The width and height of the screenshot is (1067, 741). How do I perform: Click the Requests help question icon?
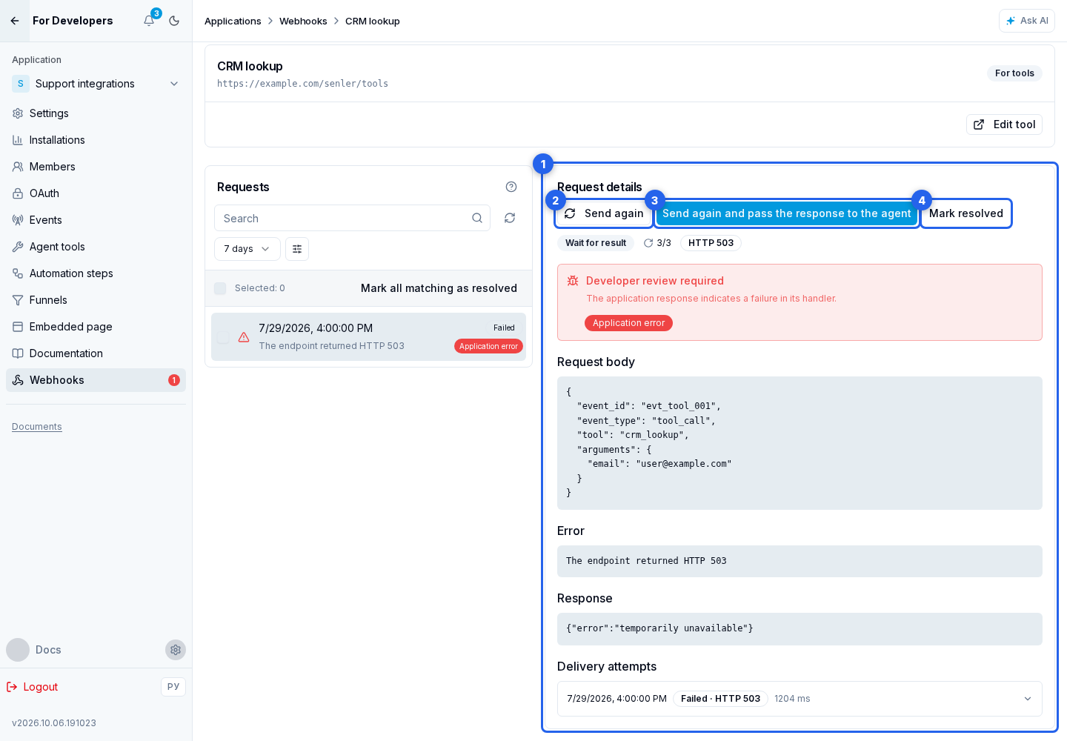[x=511, y=187]
